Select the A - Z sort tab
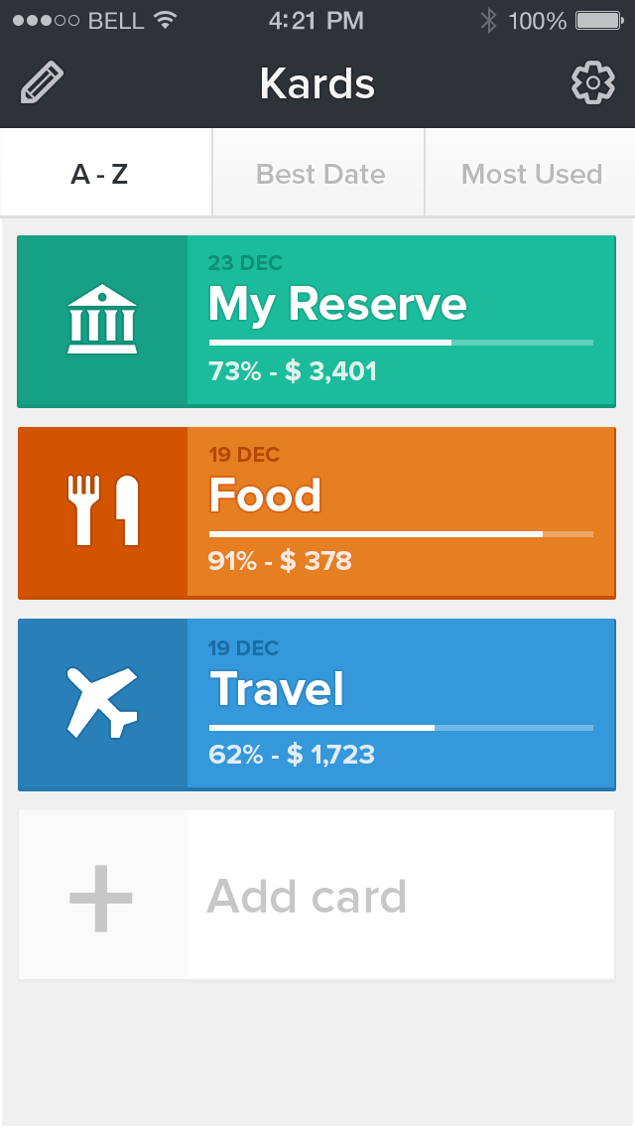 [100, 175]
